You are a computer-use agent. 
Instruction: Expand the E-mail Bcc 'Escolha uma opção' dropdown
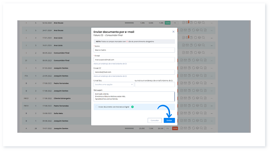pyautogui.click(x=113, y=84)
